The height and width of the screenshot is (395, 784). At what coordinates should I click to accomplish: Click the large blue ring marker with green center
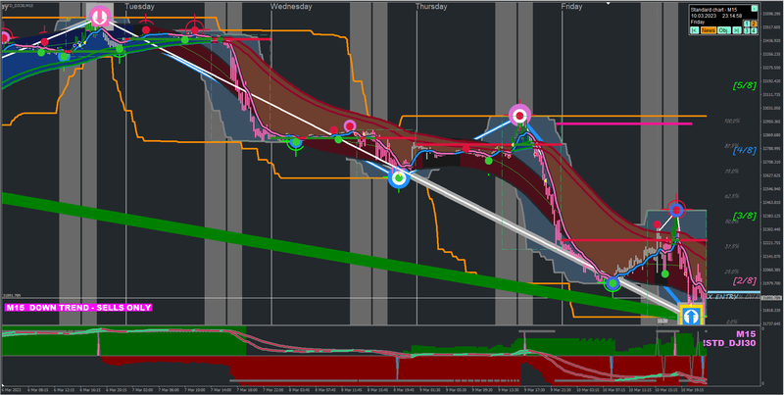[399, 177]
